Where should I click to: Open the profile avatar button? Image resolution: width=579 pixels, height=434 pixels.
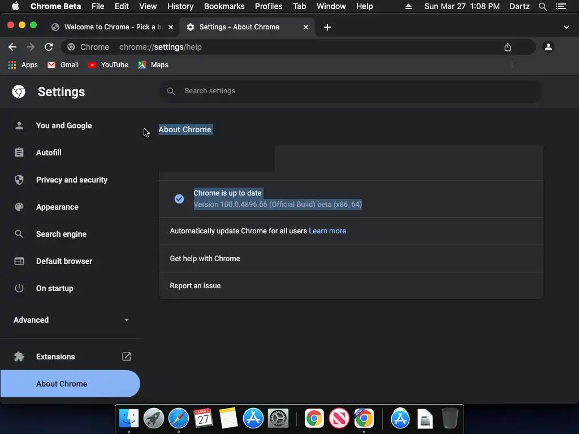[548, 47]
